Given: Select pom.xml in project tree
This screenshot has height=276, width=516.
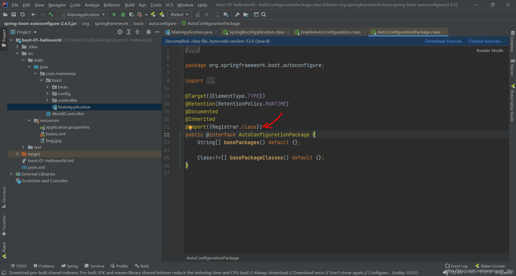Looking at the screenshot, I should 36,167.
